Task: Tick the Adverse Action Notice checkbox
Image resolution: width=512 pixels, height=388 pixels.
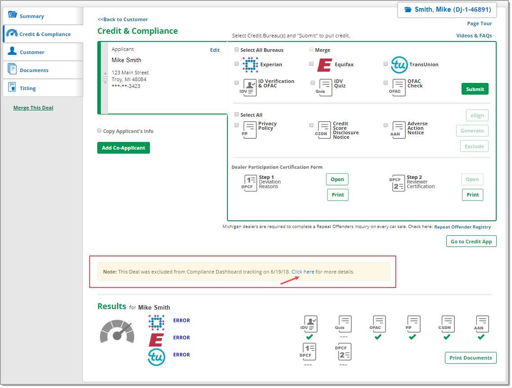Action: [385, 125]
